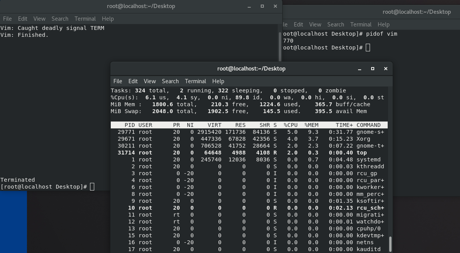
Task: Maximize the Vim terminated terminal window
Action: (x=262, y=6)
